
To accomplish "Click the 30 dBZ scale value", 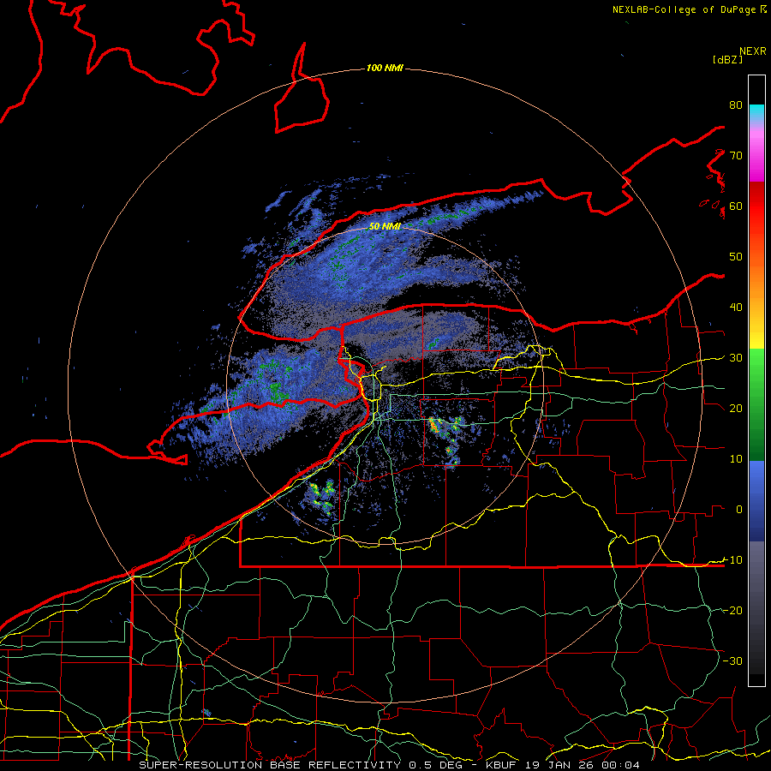I will tap(736, 358).
